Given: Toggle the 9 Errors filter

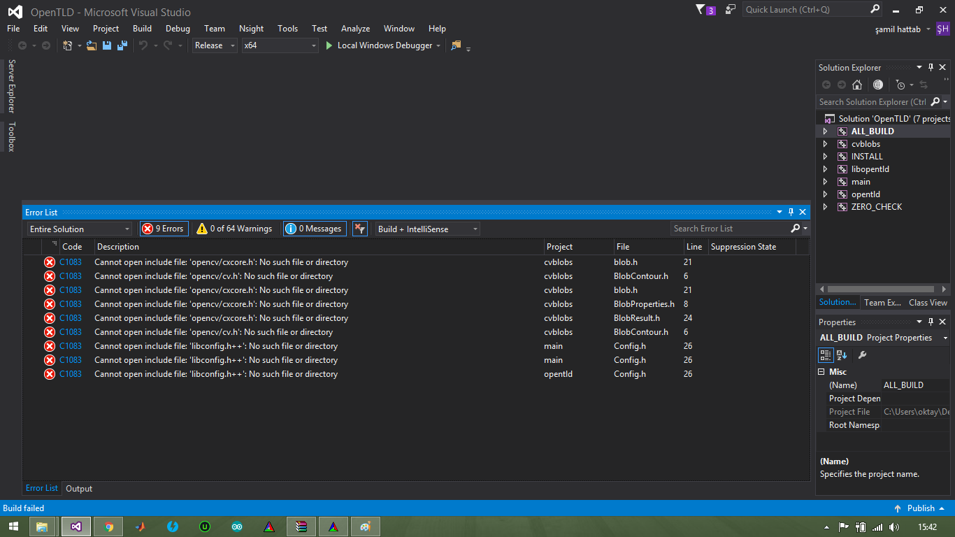Looking at the screenshot, I should [164, 229].
